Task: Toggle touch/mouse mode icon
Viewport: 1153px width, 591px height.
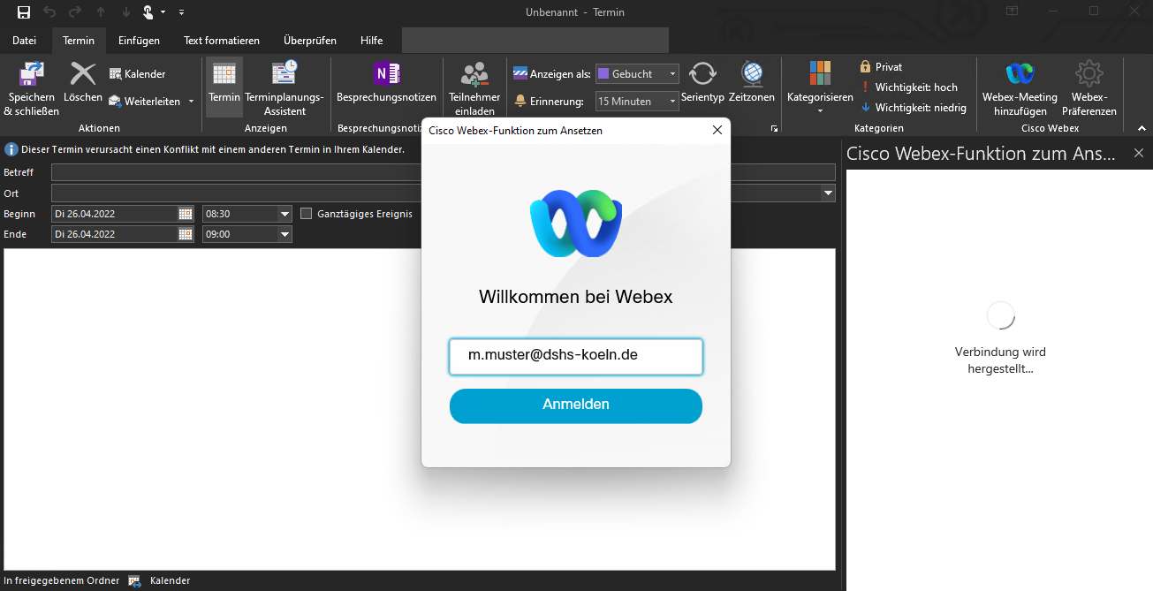Action: (148, 12)
